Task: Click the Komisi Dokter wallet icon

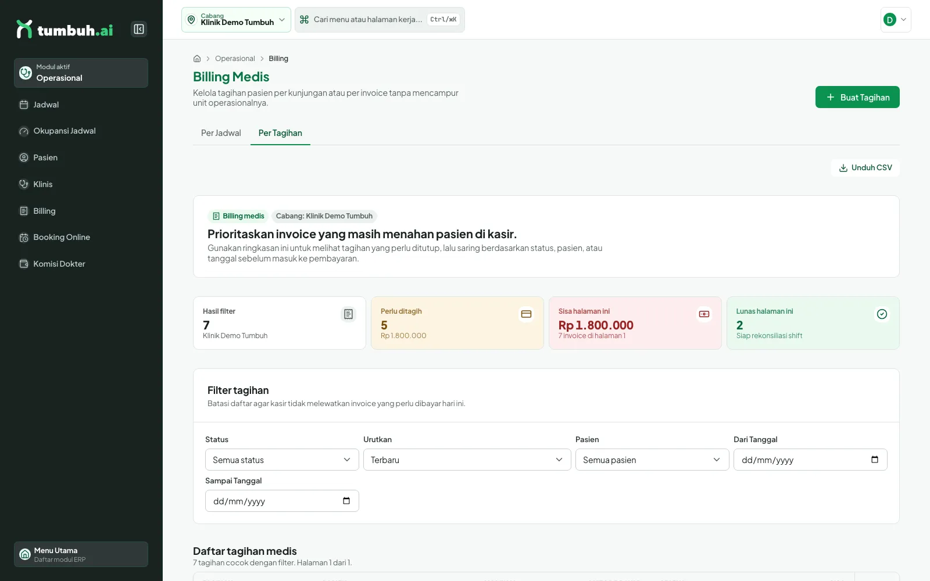Action: pyautogui.click(x=24, y=264)
